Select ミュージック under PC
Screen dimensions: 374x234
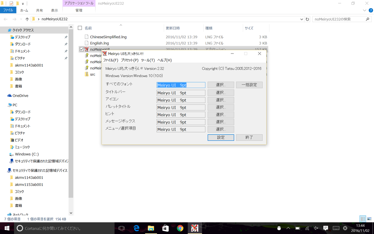(22, 147)
